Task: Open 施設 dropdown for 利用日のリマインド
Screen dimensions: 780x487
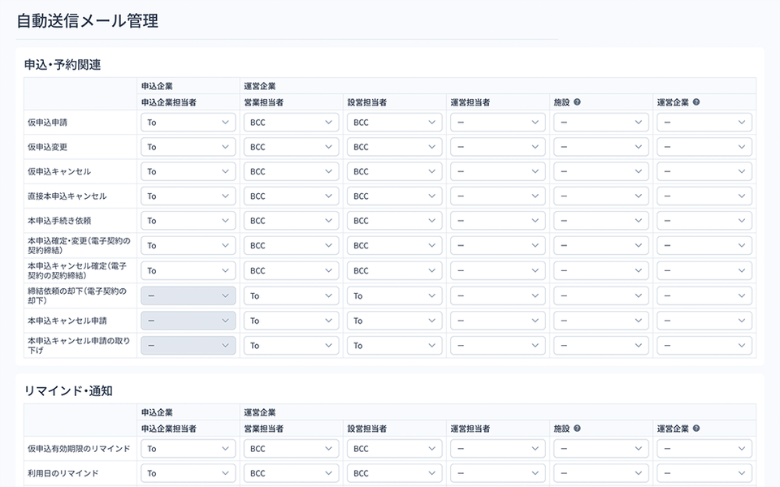Action: 601,473
